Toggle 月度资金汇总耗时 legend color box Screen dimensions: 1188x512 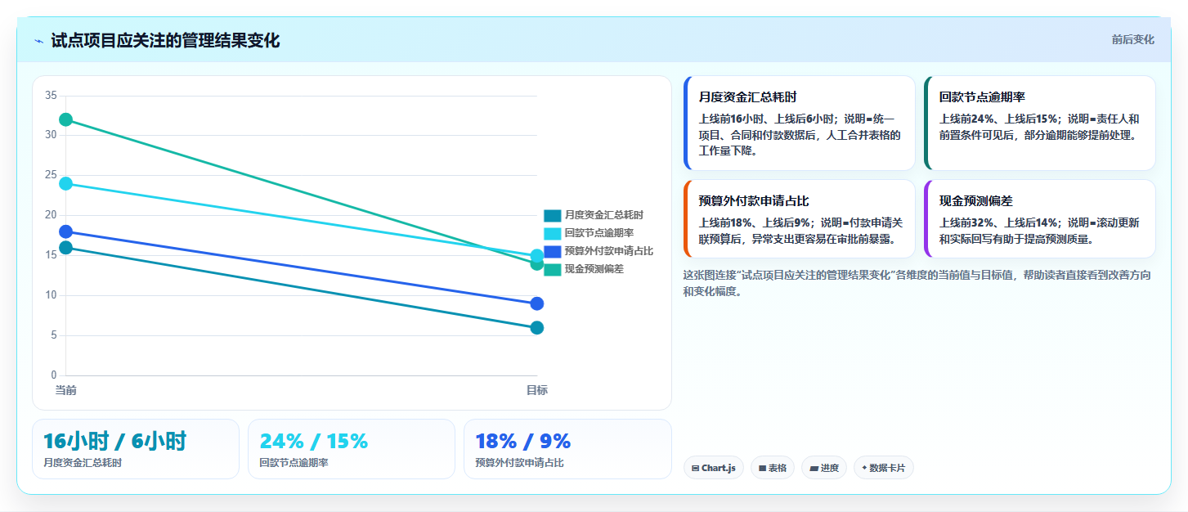pyautogui.click(x=553, y=215)
